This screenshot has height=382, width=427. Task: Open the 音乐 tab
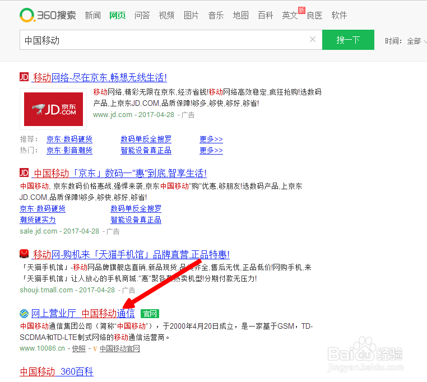pos(216,15)
